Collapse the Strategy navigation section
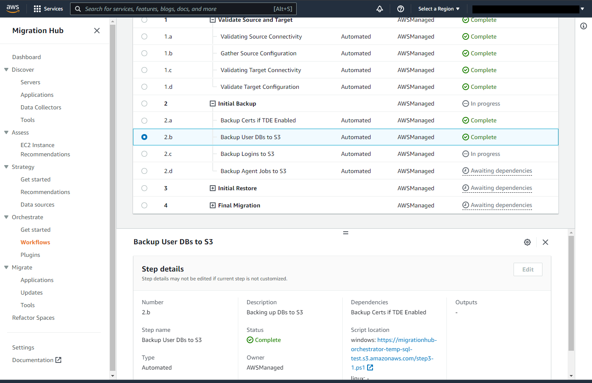The width and height of the screenshot is (592, 383). 6,167
